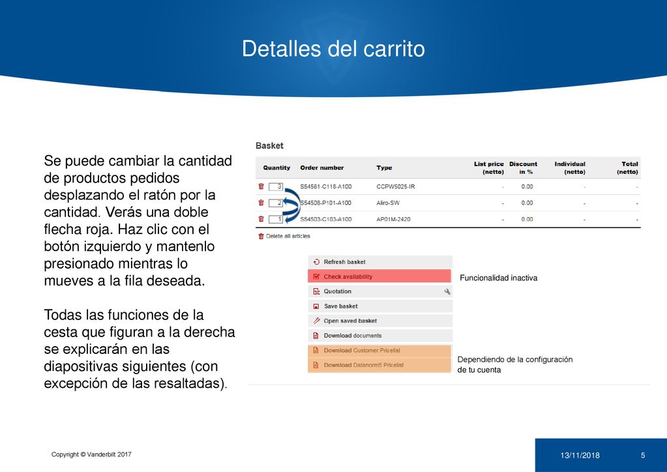The width and height of the screenshot is (667, 472).
Task: Select order number S54508-P101-A100
Action: click(326, 203)
